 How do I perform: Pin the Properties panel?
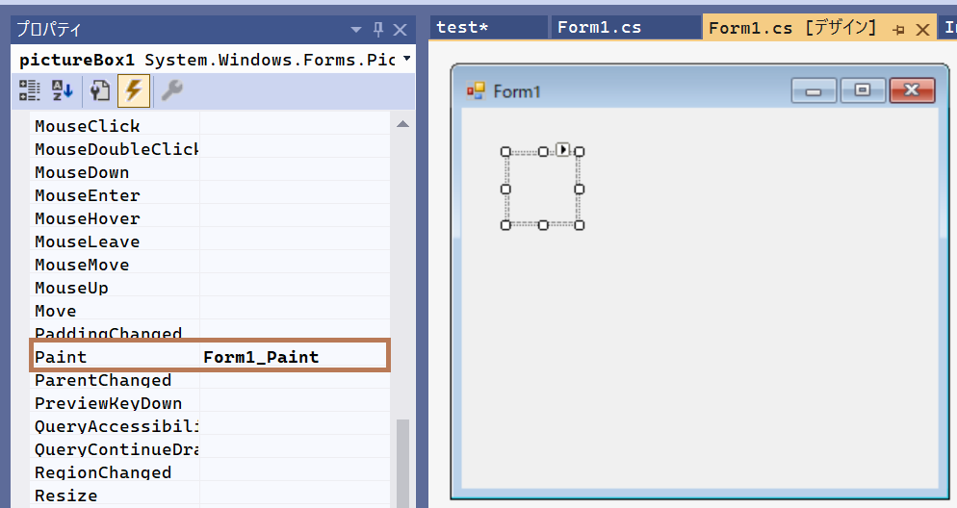[378, 29]
